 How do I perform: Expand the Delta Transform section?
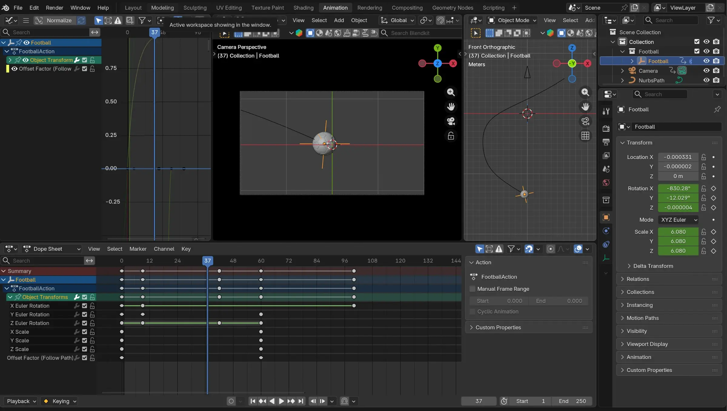click(x=653, y=266)
